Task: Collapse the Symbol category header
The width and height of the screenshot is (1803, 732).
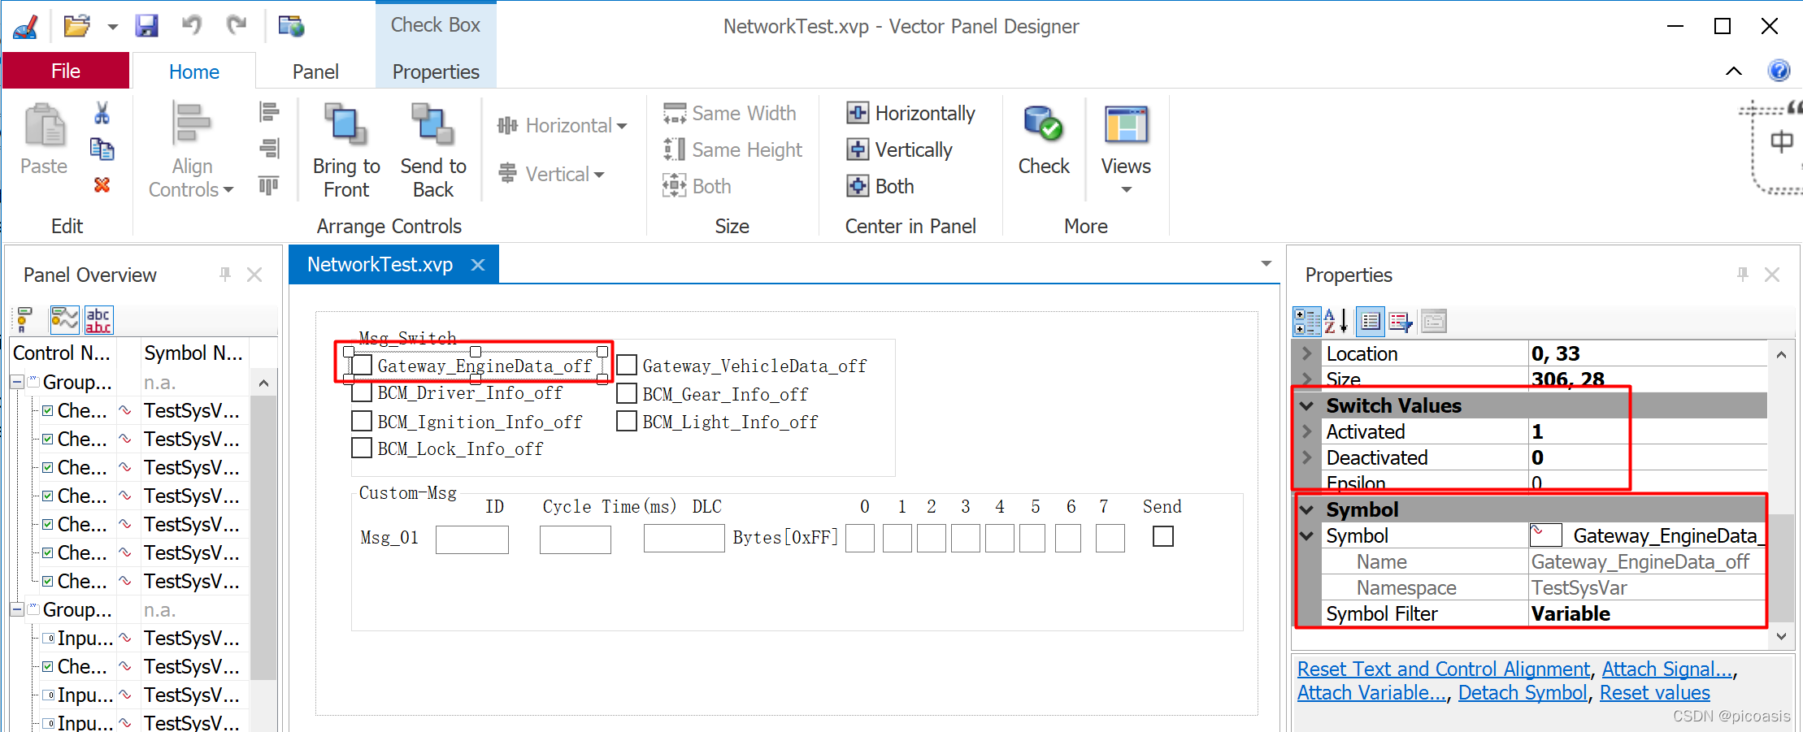Action: pos(1306,509)
